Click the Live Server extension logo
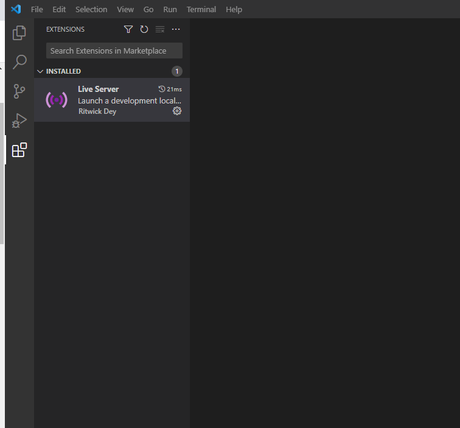The image size is (460, 428). tap(57, 100)
